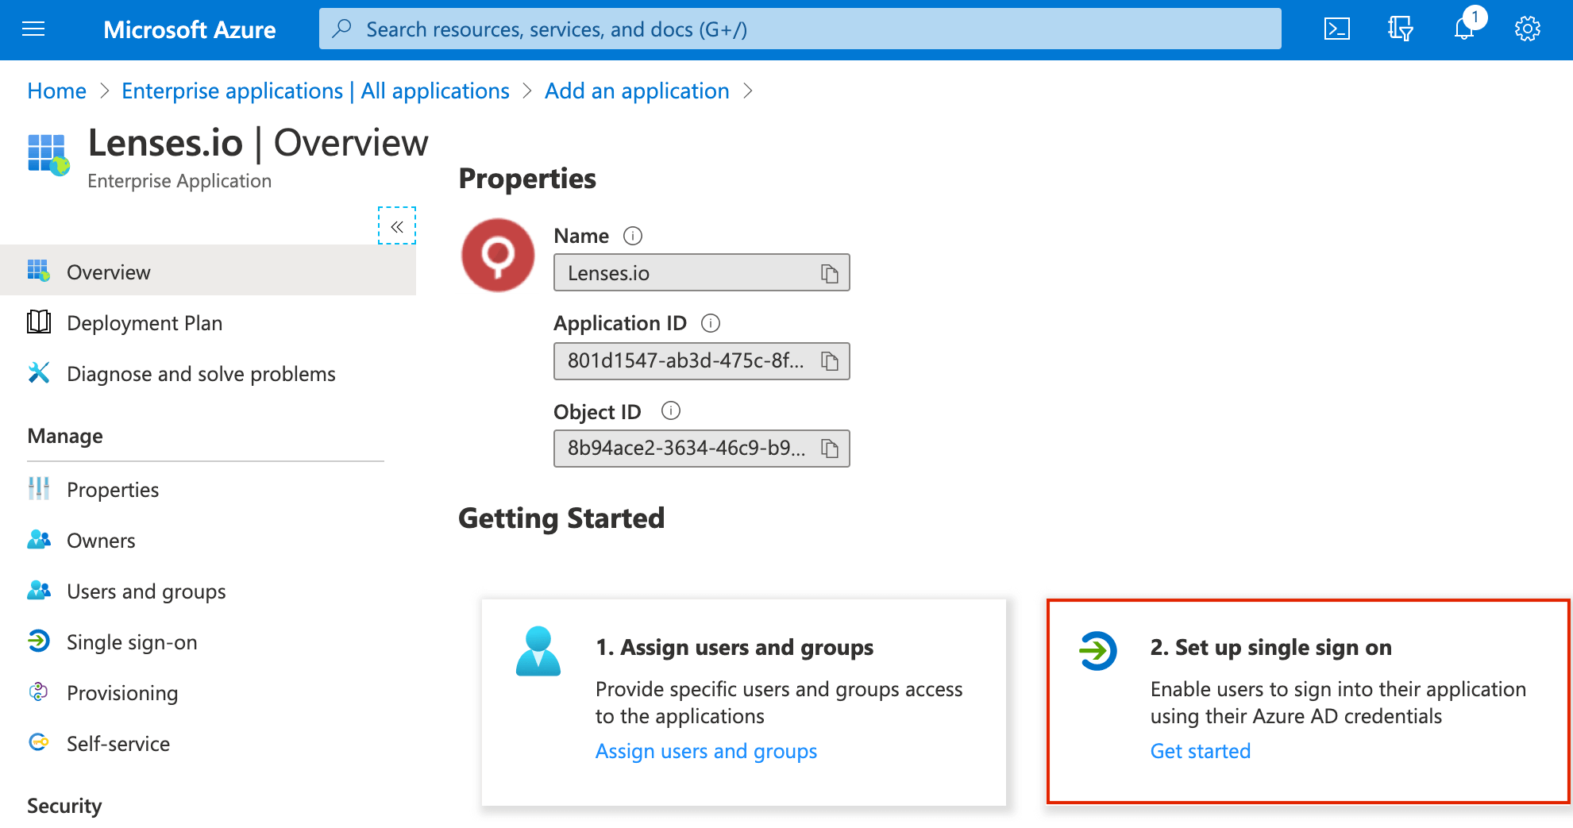Show info tooltip for Application ID
1573x828 pixels.
[x=711, y=323]
